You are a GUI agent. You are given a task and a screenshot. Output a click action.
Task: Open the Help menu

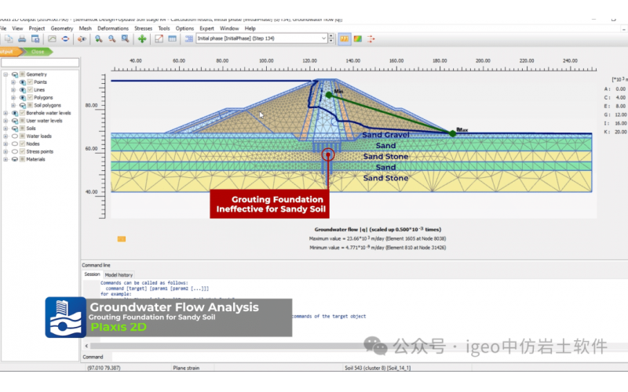[250, 28]
